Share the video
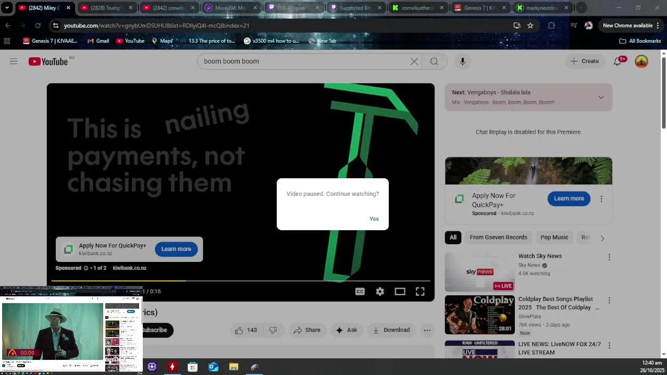 click(x=307, y=330)
